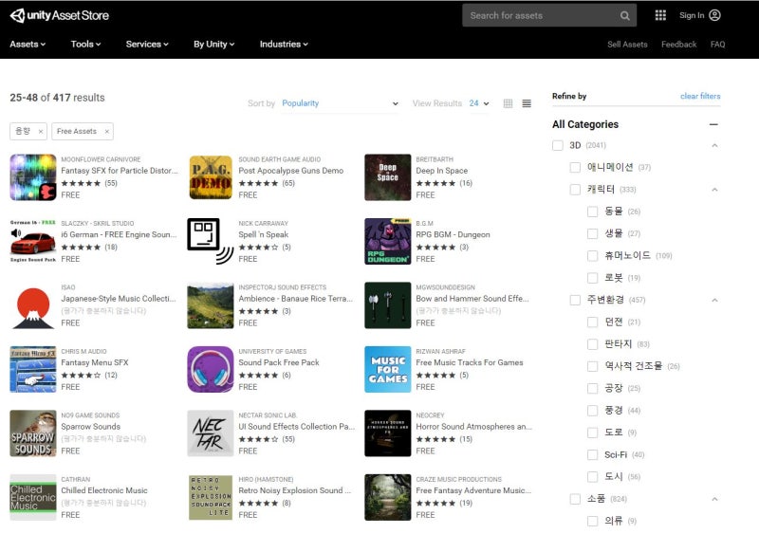This screenshot has width=759, height=534.
Task: Open Sparrow Sounds thumbnail
Action: point(33,433)
